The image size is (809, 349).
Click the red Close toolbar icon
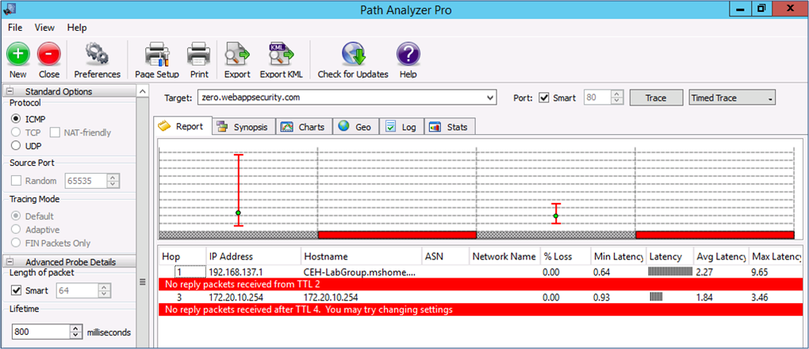click(x=49, y=54)
